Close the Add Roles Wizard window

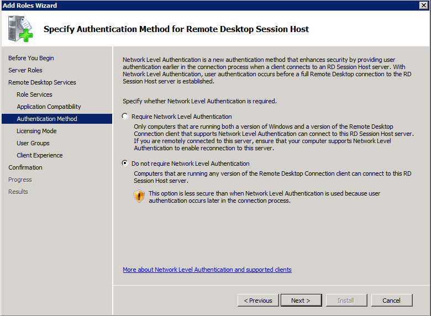tap(424, 5)
